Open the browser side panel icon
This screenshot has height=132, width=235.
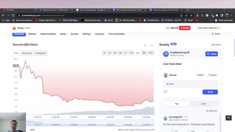(x=222, y=15)
